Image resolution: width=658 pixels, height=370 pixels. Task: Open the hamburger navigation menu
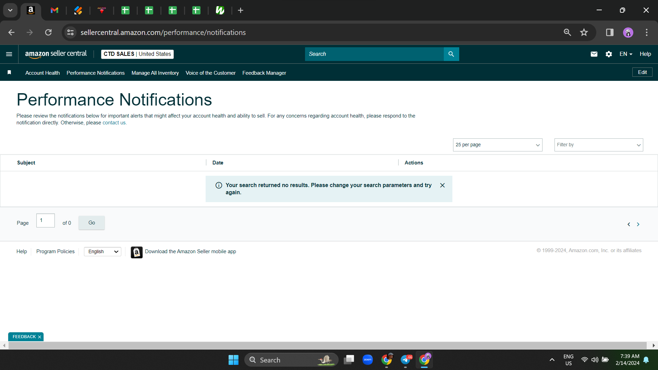click(9, 54)
